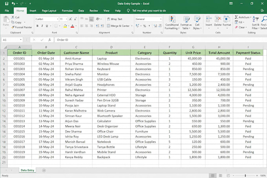Open Cell Styles gallery
Screen dimensions: 267x178
197,23
